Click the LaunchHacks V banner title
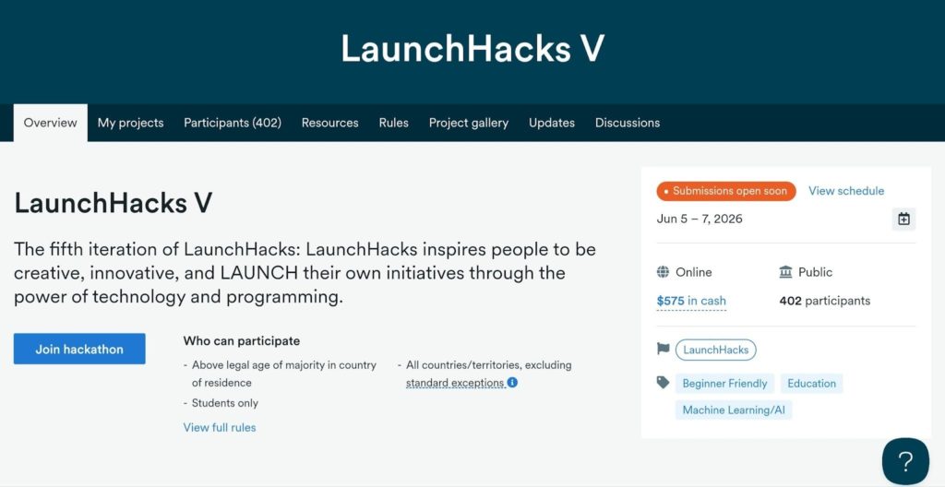The width and height of the screenshot is (945, 487). click(472, 48)
